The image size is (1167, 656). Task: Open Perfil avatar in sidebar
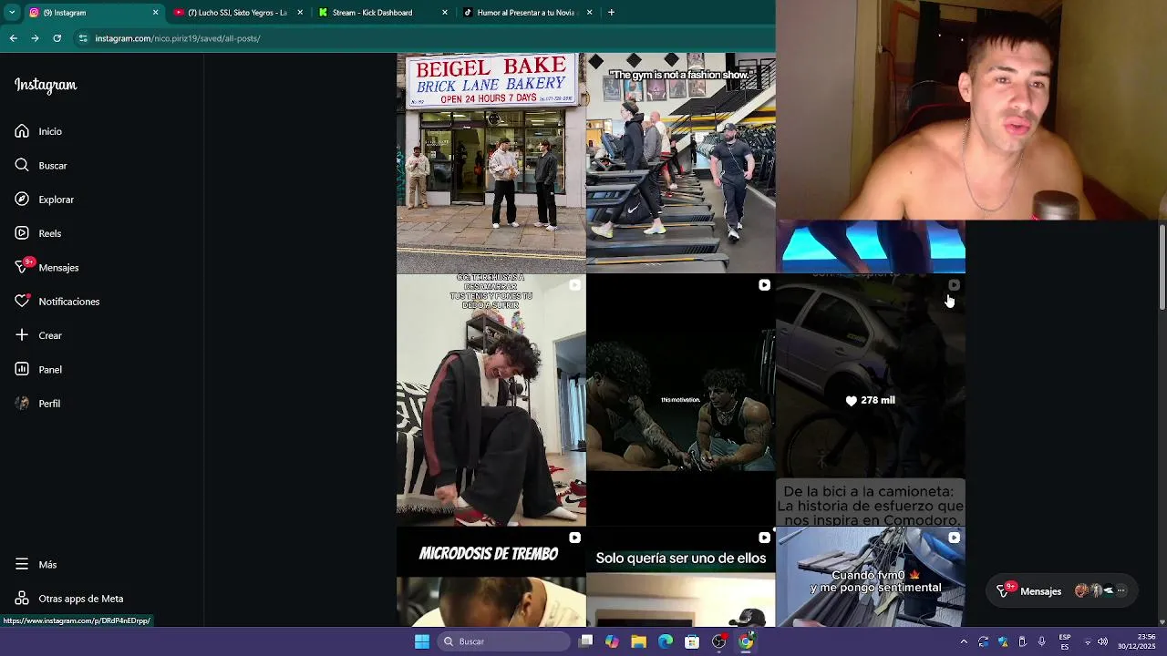22,404
